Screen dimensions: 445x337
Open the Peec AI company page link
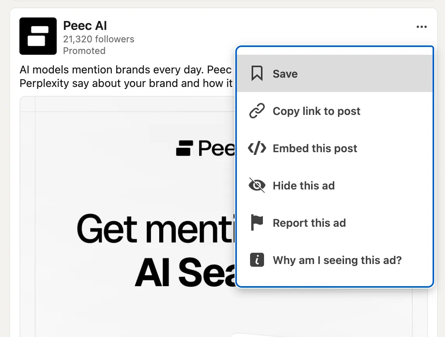click(85, 26)
